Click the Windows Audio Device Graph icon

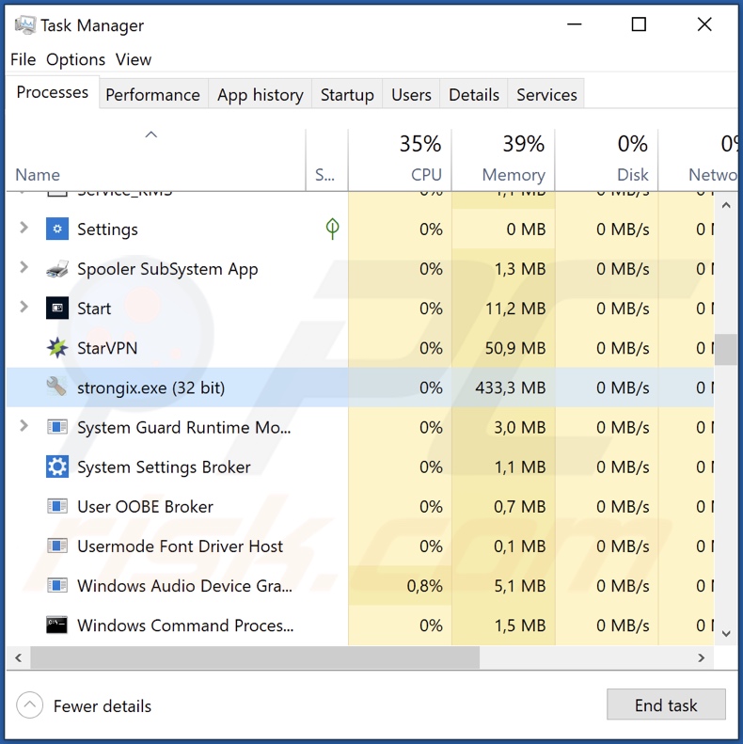(x=57, y=586)
